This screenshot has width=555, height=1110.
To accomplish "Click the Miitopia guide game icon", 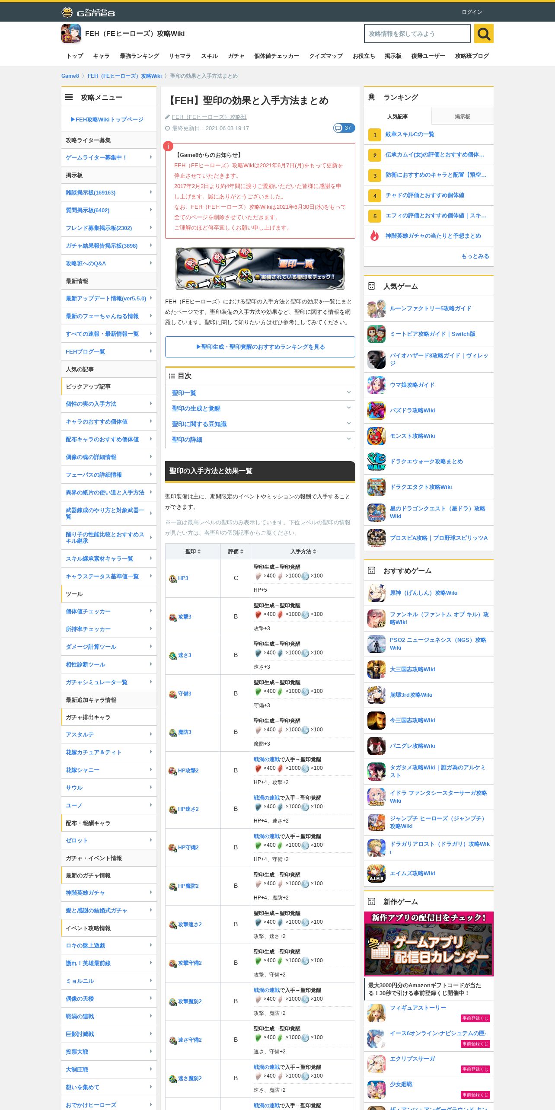I will 376,334.
